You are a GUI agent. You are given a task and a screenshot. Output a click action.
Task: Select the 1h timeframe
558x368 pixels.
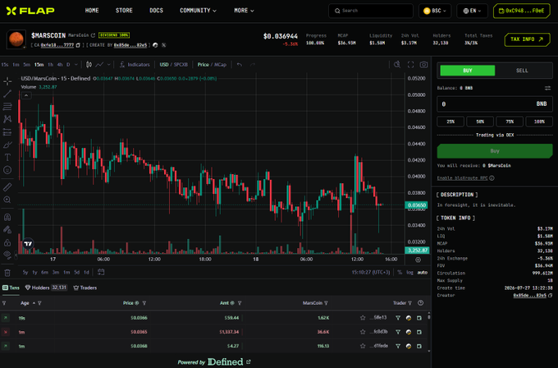coord(51,64)
